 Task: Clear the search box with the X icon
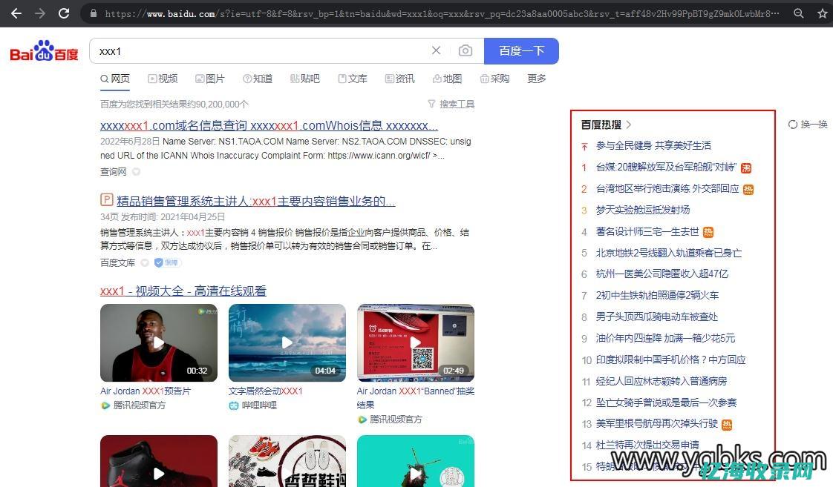pos(436,50)
